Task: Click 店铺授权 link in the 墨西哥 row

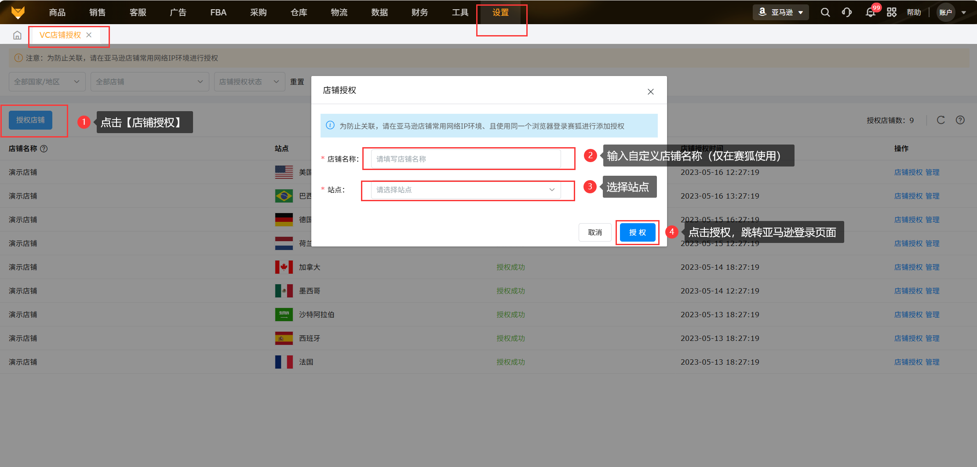Action: pyautogui.click(x=908, y=291)
